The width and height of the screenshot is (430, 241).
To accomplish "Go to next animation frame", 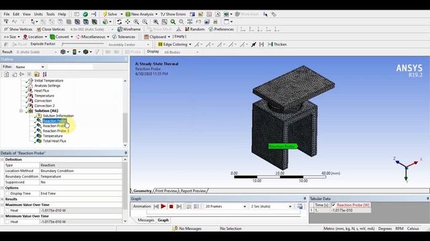I will pos(179,207).
